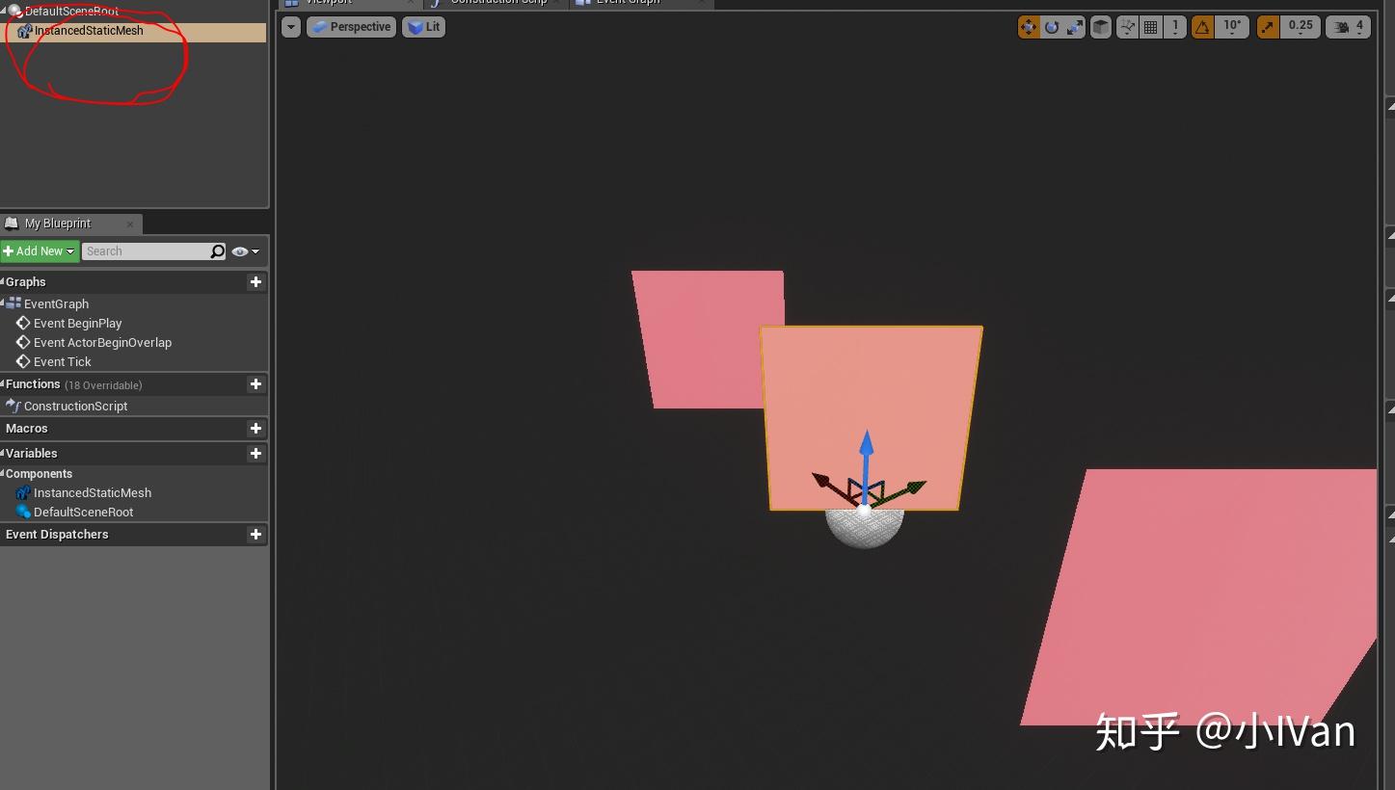The height and width of the screenshot is (790, 1395).
Task: Switch to the Event Graph tab
Action: pyautogui.click(x=641, y=3)
